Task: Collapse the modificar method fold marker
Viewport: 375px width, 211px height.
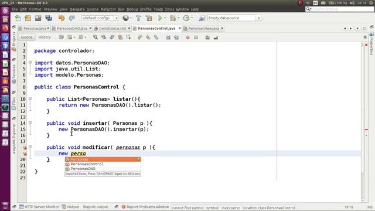Action: (30, 147)
